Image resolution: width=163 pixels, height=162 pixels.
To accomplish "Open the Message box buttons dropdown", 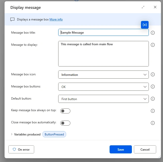I will (x=104, y=87).
